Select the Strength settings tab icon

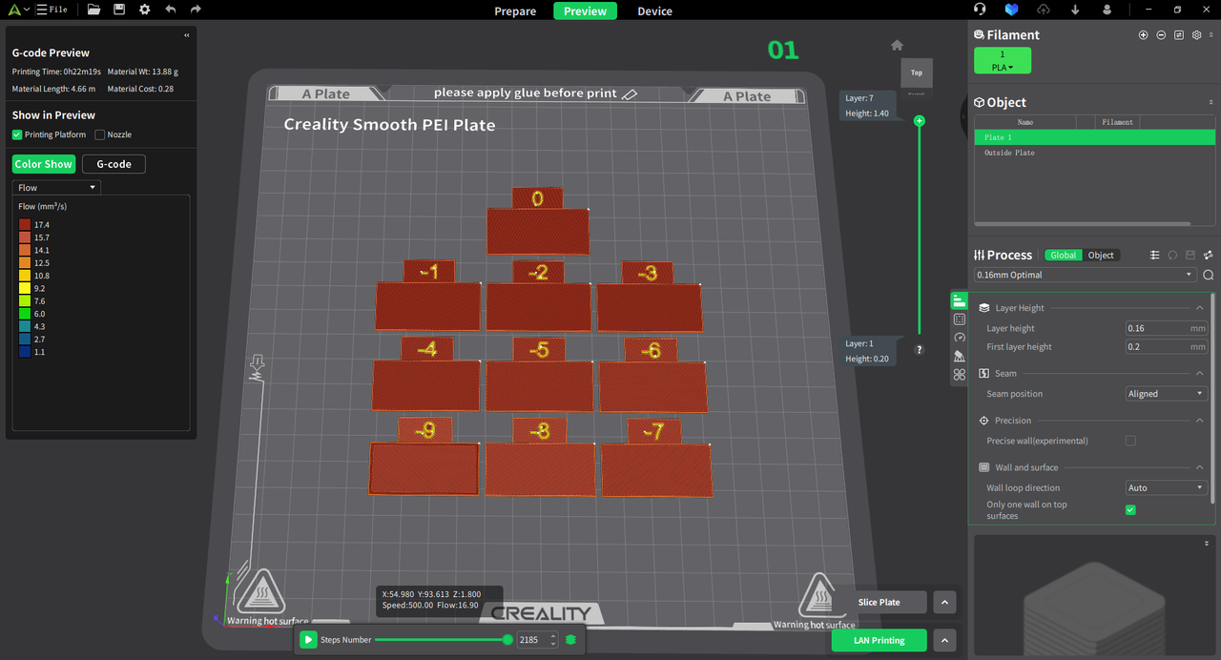[x=959, y=320]
